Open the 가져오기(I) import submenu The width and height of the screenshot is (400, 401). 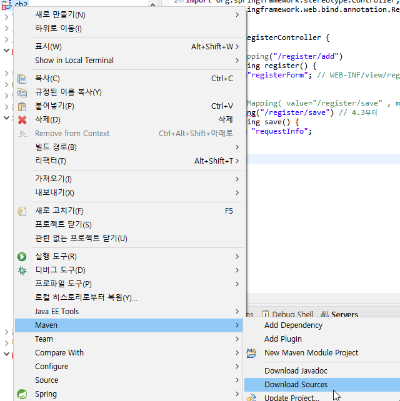tap(129, 179)
